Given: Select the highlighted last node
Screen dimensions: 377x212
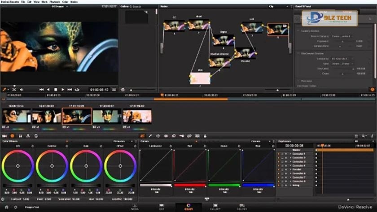Looking at the screenshot, I should click(278, 29).
